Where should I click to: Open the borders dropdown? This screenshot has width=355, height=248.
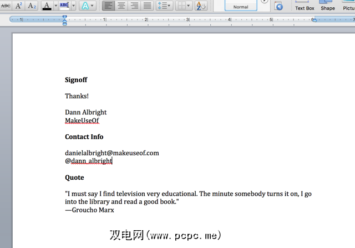pos(184,6)
